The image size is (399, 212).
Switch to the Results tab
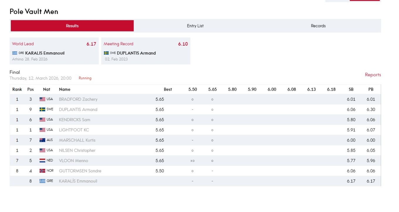(72, 26)
